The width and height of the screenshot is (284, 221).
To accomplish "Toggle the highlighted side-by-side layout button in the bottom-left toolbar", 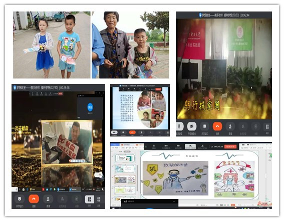I will coord(90,199).
